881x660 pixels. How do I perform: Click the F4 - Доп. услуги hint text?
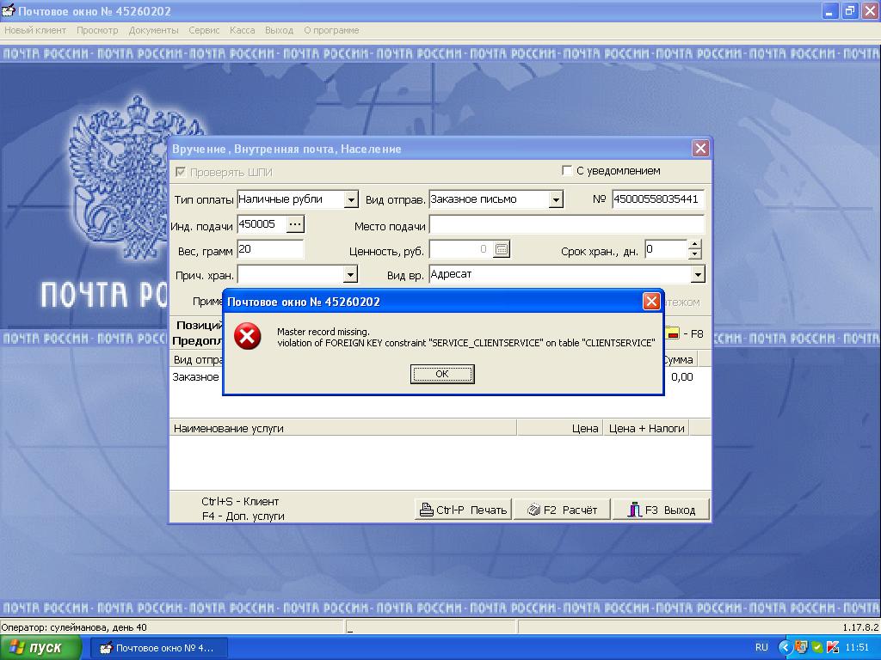(243, 516)
